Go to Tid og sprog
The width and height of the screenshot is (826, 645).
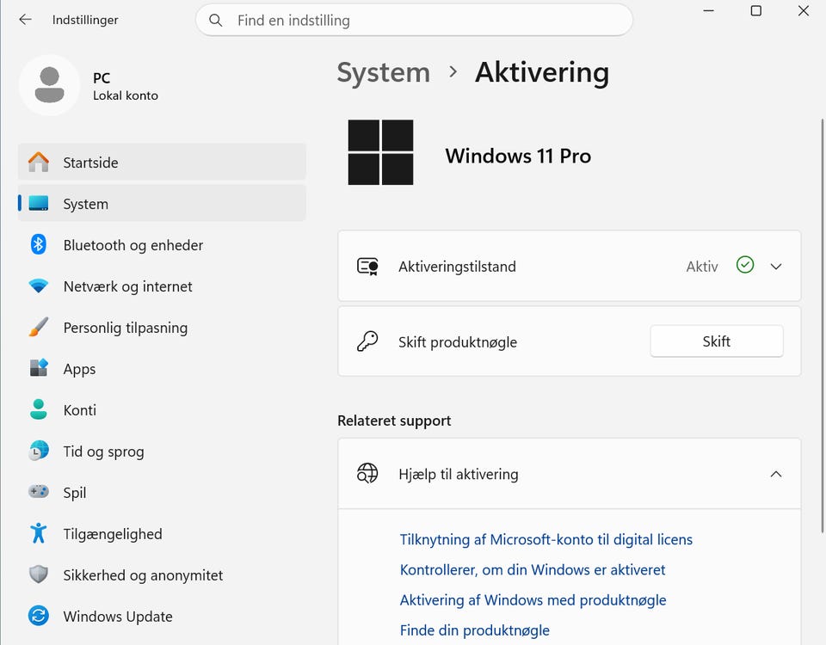coord(162,451)
